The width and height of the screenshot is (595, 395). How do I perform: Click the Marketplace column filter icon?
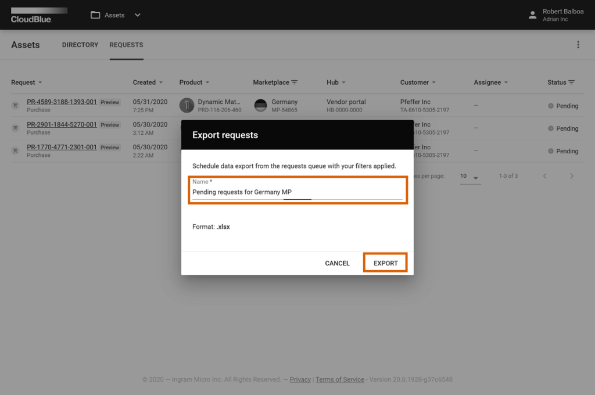tap(295, 82)
